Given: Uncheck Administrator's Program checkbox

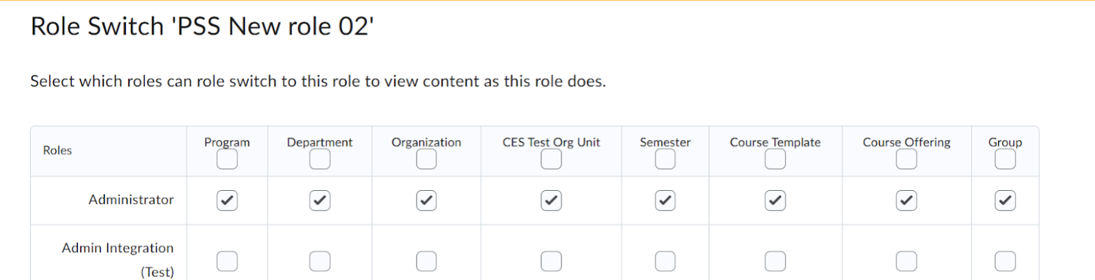Looking at the screenshot, I should pyautogui.click(x=227, y=201).
